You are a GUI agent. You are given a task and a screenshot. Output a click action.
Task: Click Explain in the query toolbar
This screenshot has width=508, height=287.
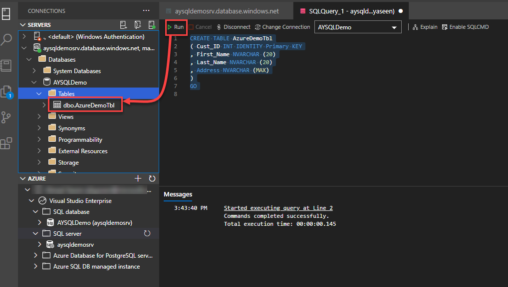coord(425,27)
